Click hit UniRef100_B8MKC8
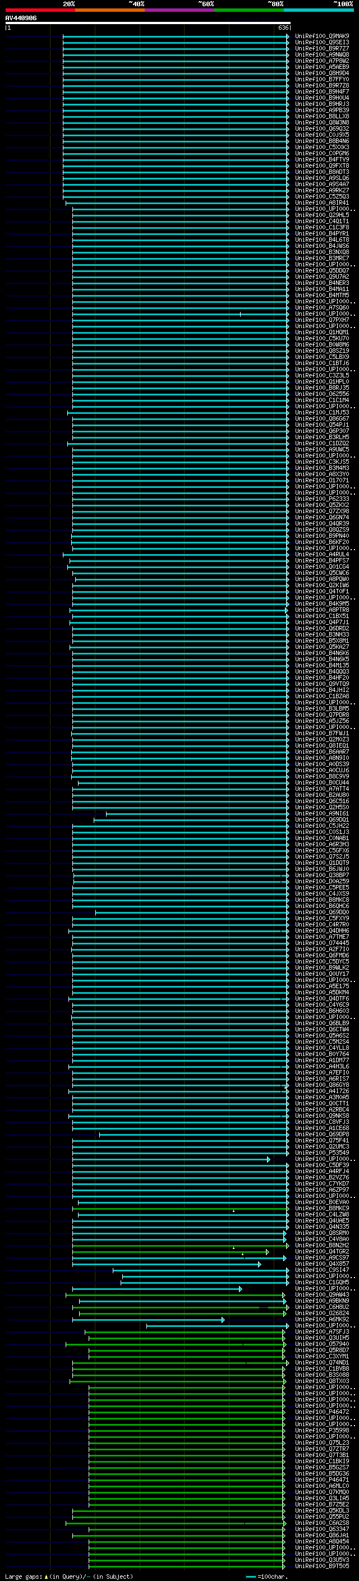This screenshot has height=1581, width=359. click(322, 900)
